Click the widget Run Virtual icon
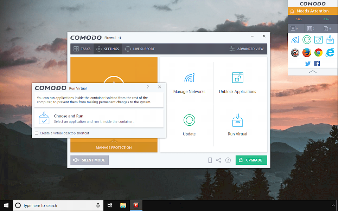The width and height of the screenshot is (338, 211). [x=330, y=40]
